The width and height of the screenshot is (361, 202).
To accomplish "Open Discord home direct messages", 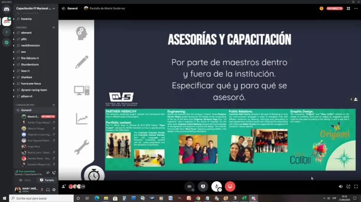I will 6,9.
